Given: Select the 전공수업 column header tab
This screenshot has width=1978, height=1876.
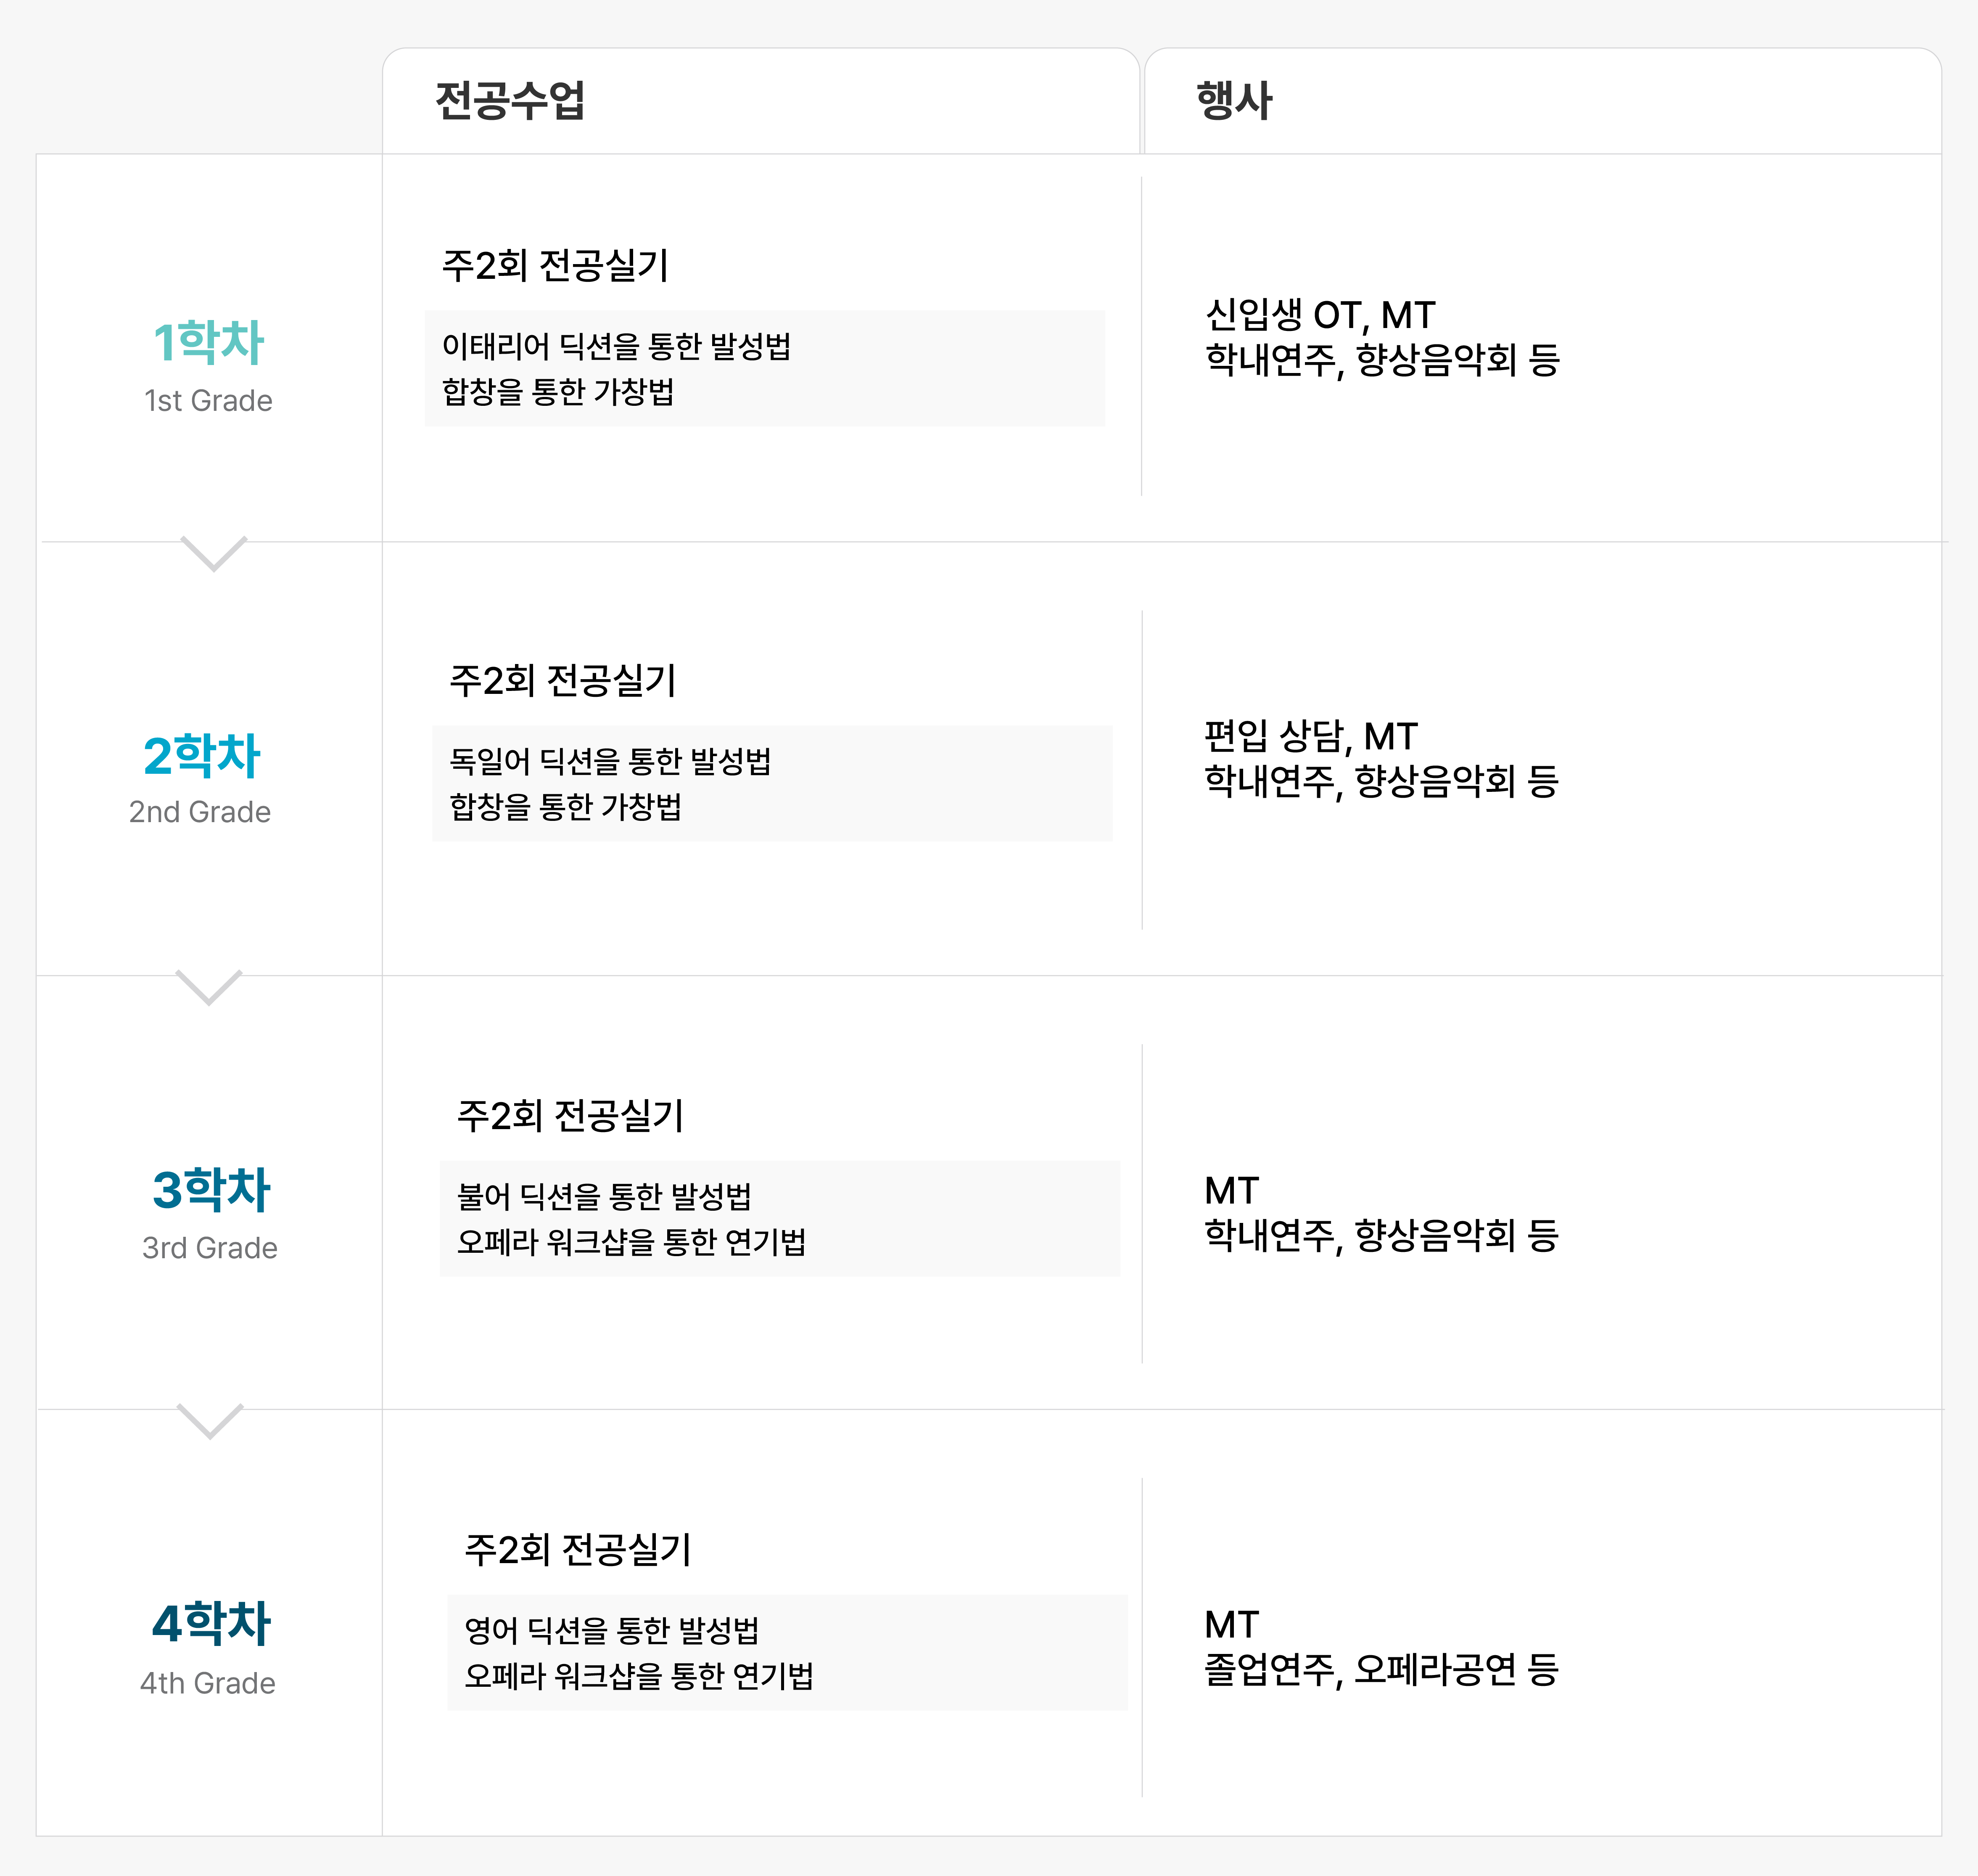Looking at the screenshot, I should (761, 101).
